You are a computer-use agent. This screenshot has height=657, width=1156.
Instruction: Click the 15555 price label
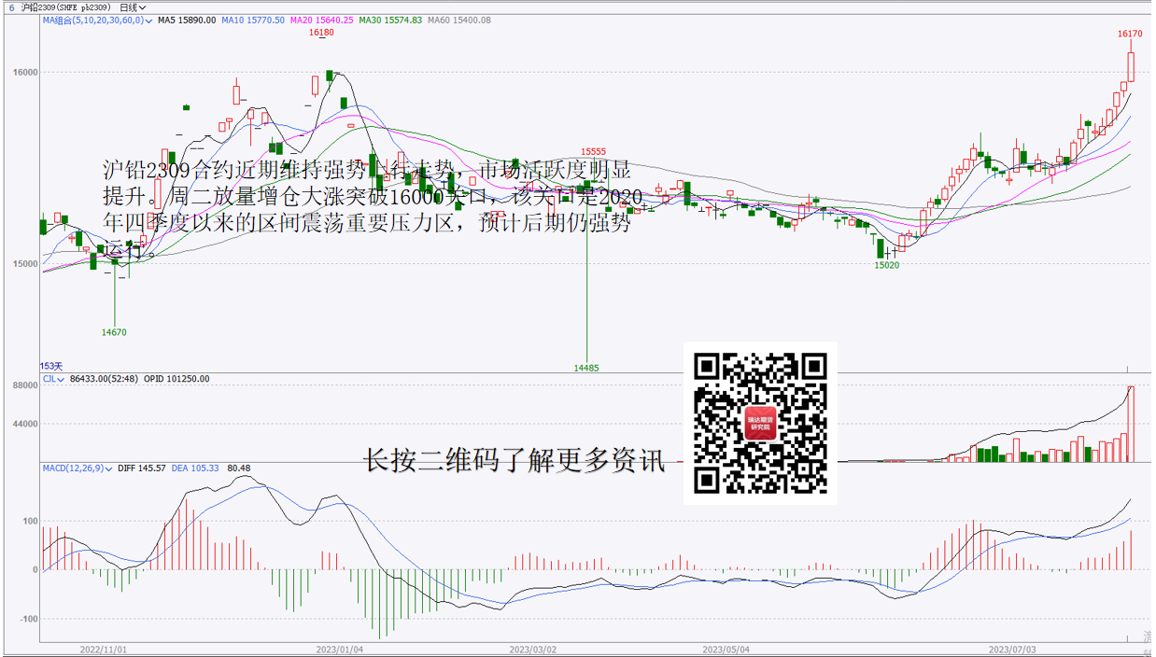(593, 151)
